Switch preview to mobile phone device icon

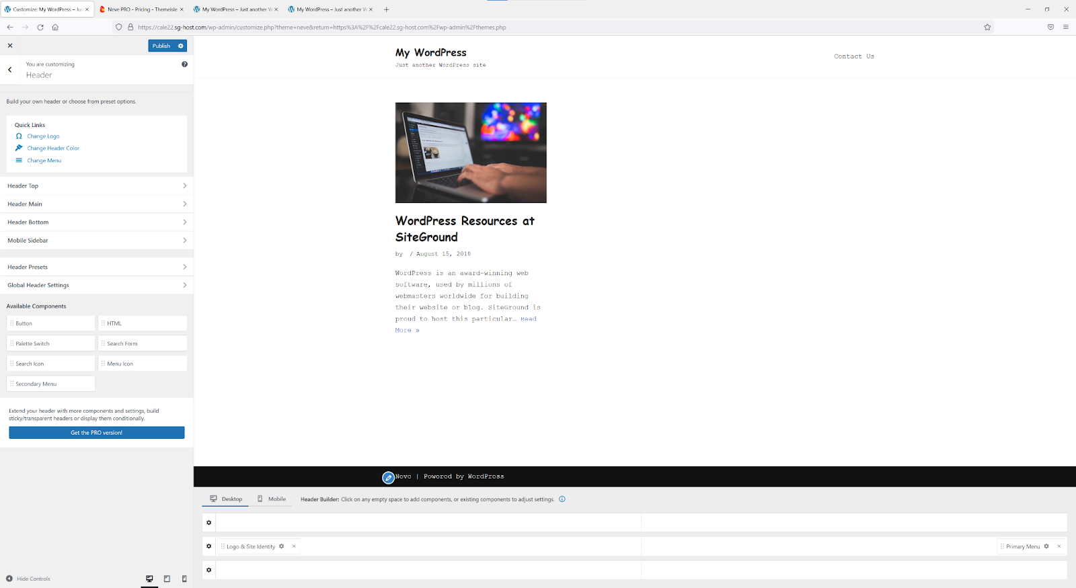(x=184, y=579)
